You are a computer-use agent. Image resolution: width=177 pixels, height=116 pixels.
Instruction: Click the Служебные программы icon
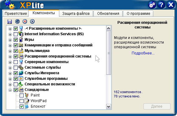click(21, 79)
